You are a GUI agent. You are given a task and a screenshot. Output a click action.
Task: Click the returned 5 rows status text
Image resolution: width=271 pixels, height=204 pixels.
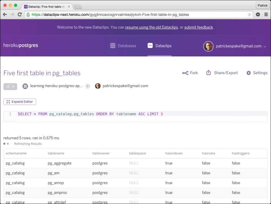(31, 138)
